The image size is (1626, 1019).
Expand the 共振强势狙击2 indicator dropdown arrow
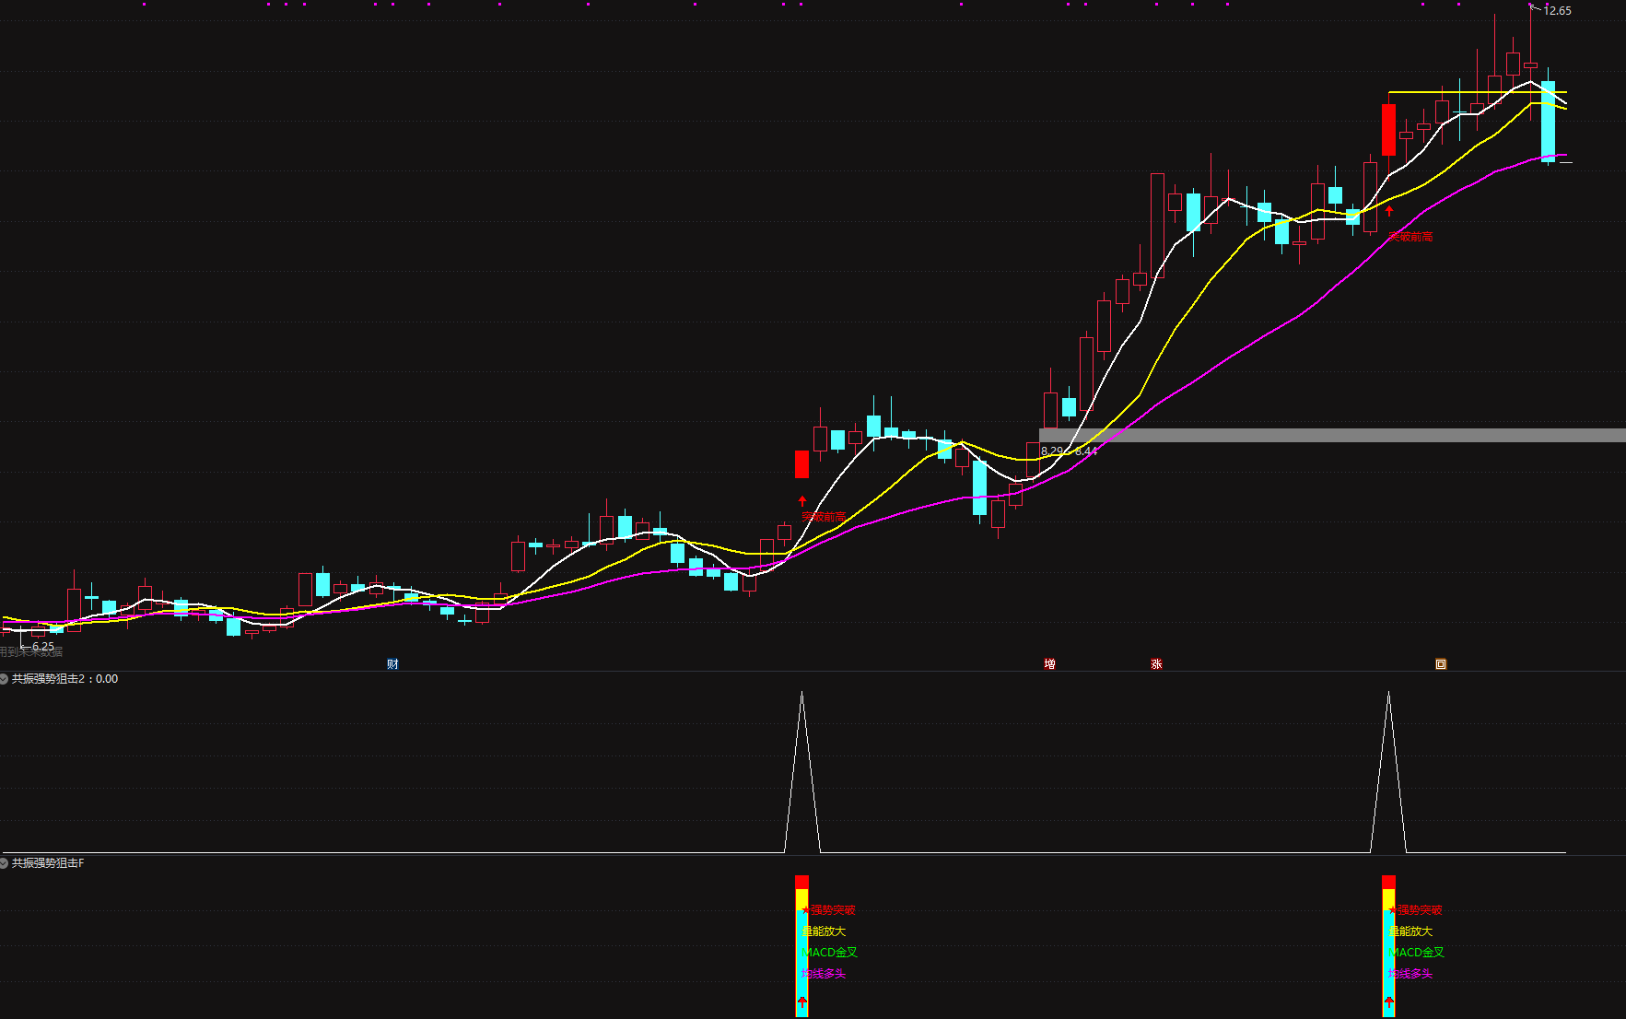[5, 679]
